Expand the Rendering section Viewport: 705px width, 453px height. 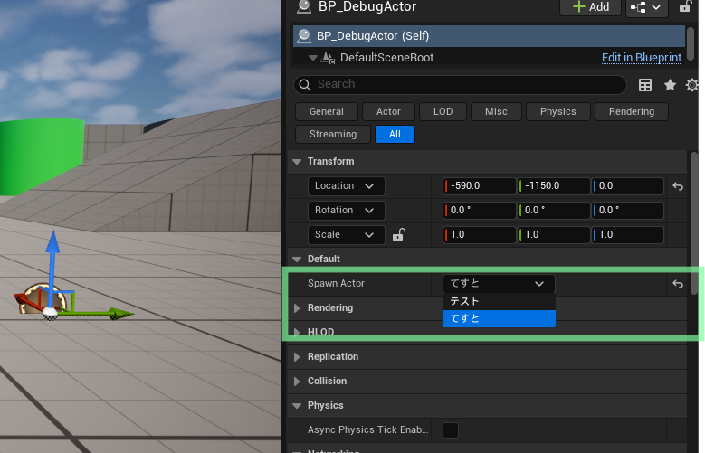click(x=297, y=308)
